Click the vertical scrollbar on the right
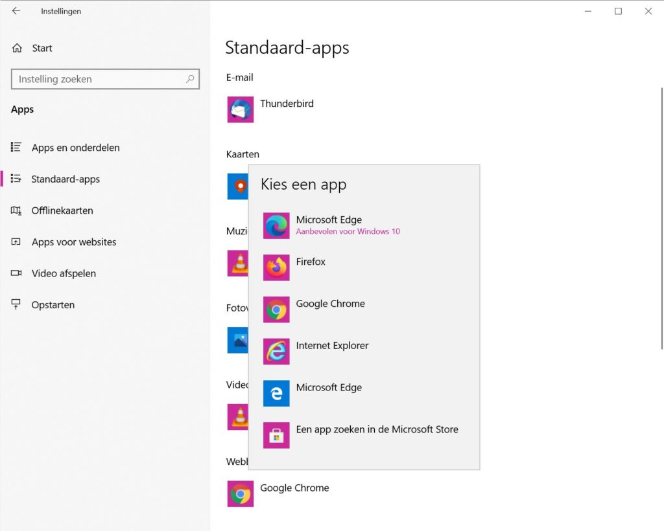The image size is (664, 531). 661,219
